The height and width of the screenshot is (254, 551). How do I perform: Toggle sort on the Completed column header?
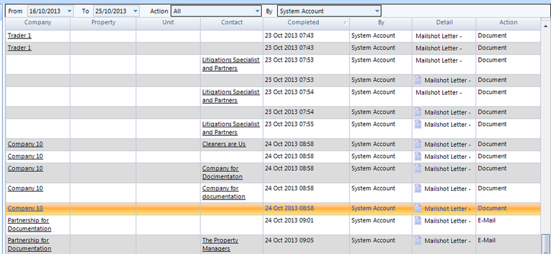[x=306, y=23]
